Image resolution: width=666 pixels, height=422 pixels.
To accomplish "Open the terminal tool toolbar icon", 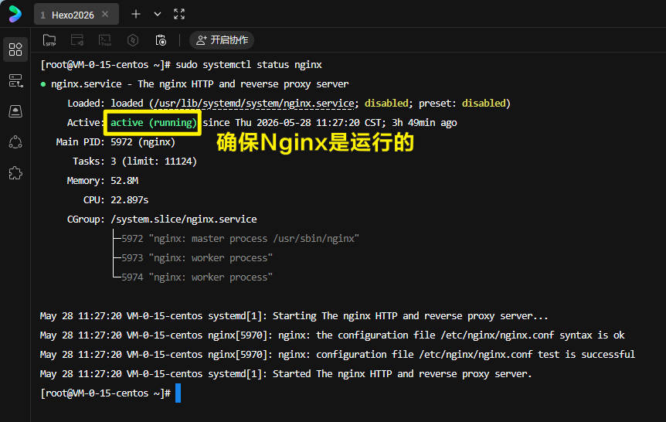I will [105, 40].
